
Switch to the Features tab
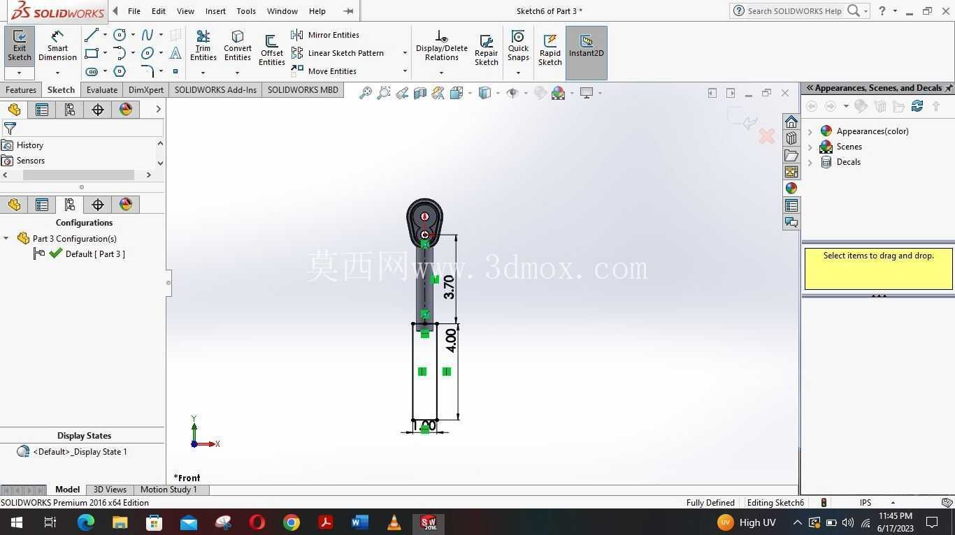pos(21,90)
